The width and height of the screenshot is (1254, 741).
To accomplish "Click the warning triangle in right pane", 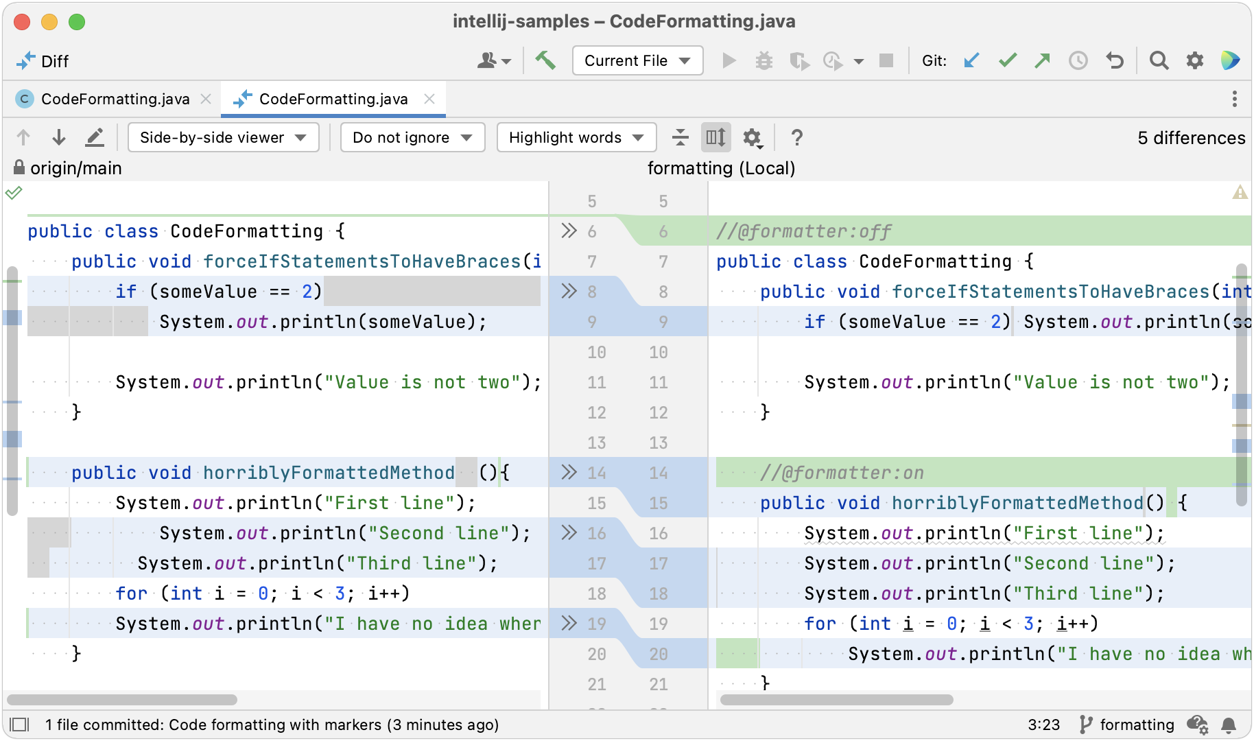I will tap(1240, 193).
